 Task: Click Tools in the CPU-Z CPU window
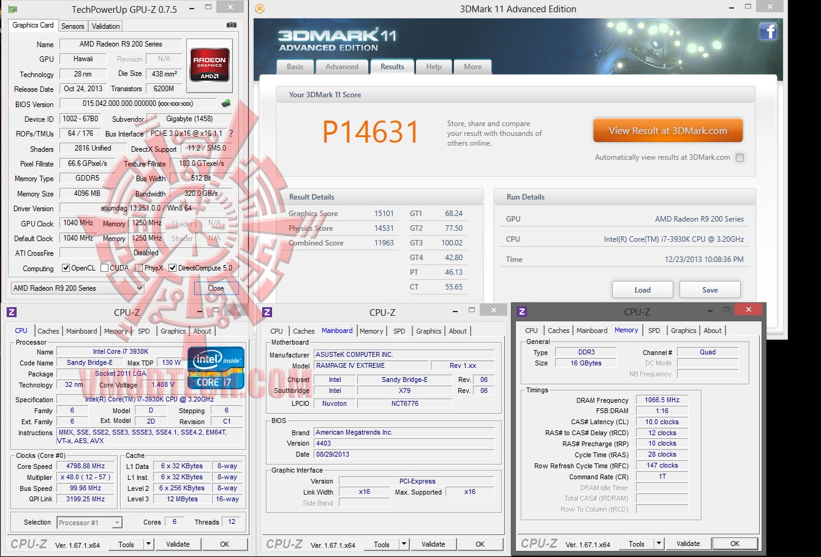click(x=126, y=544)
